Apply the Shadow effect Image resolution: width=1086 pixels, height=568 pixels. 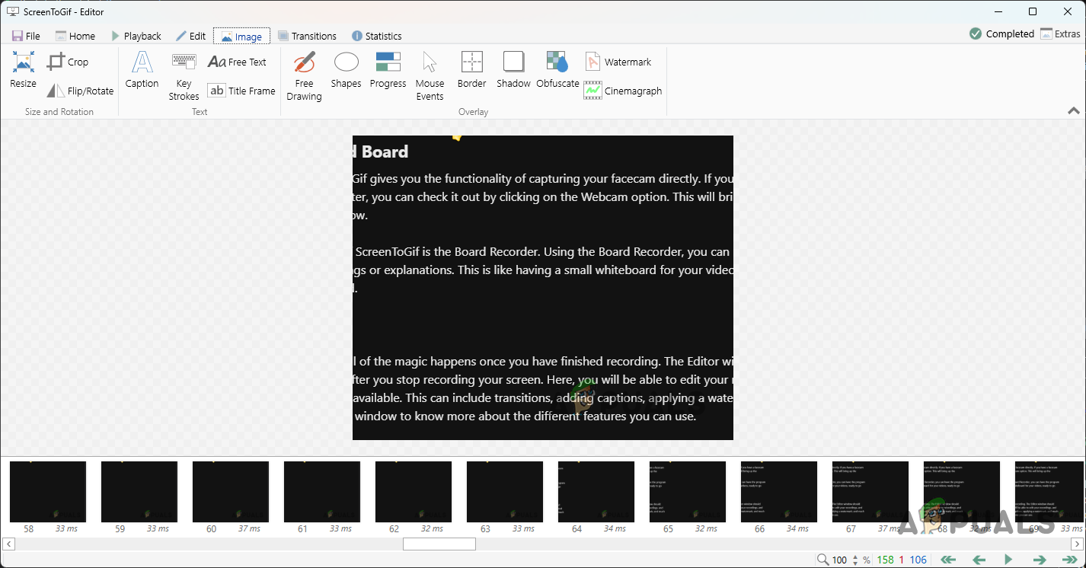click(x=513, y=70)
